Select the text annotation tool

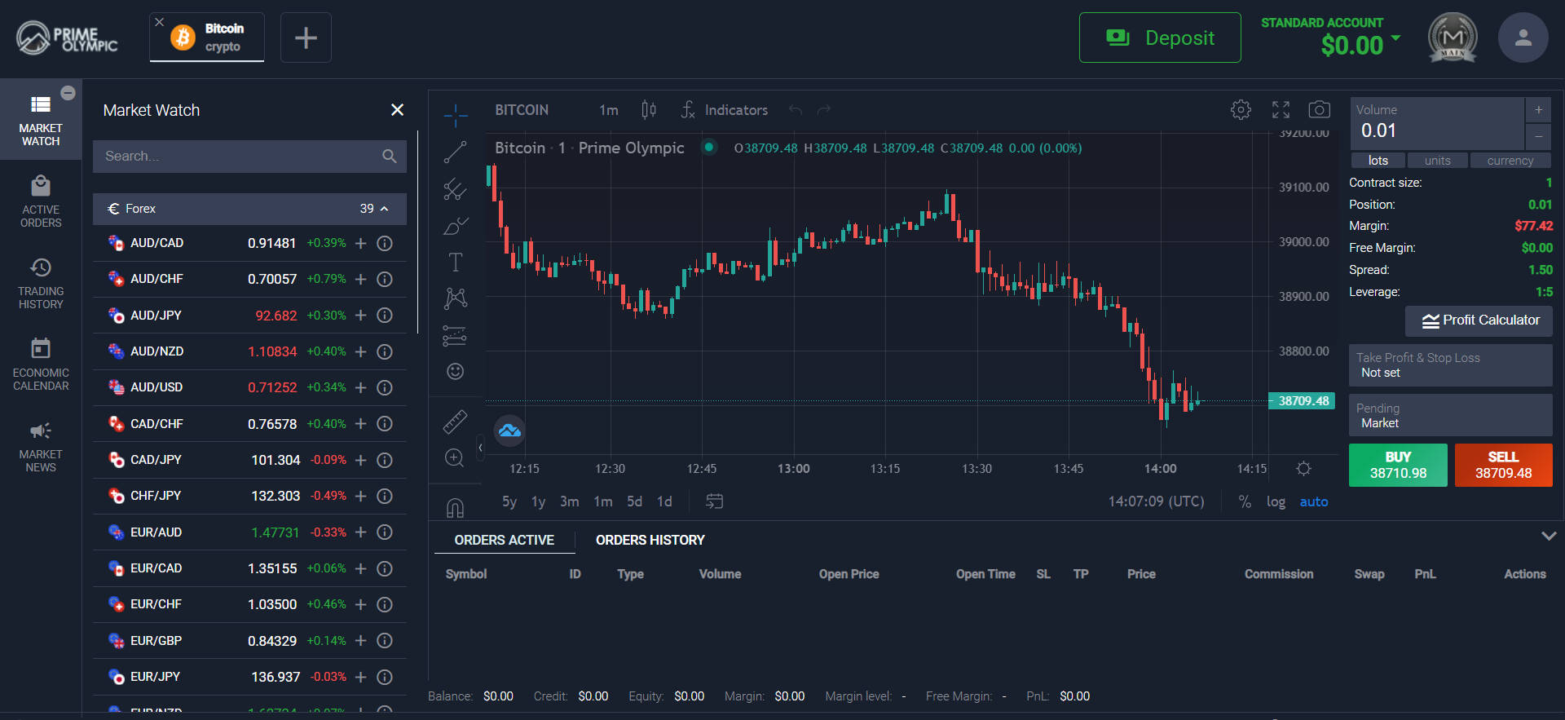click(x=455, y=262)
